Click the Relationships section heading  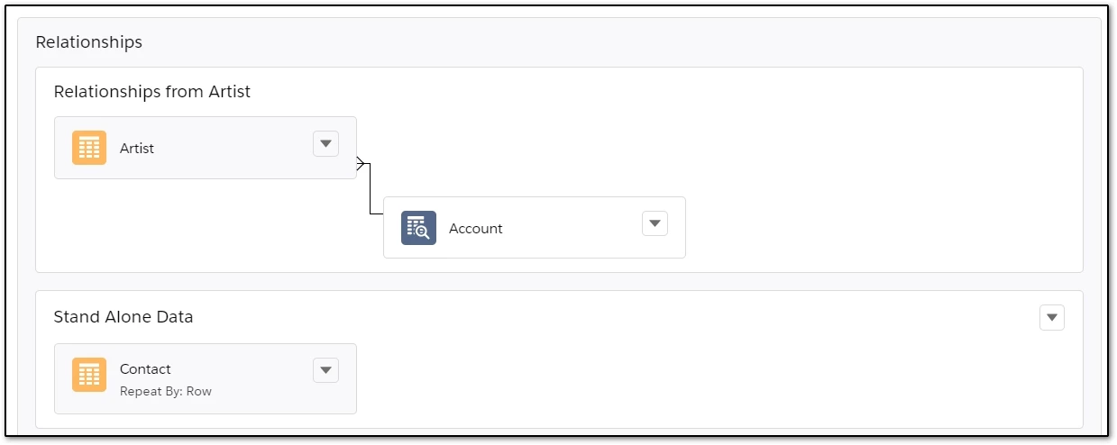click(89, 42)
